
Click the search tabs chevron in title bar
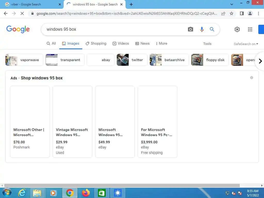pos(232,4)
